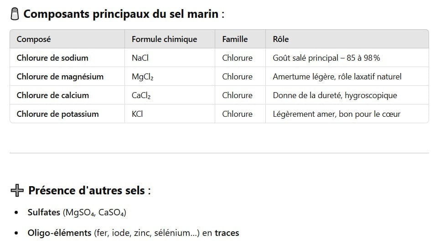The width and height of the screenshot is (440, 245).
Task: Select the MgCl₂ formula cell
Action: [x=142, y=77]
